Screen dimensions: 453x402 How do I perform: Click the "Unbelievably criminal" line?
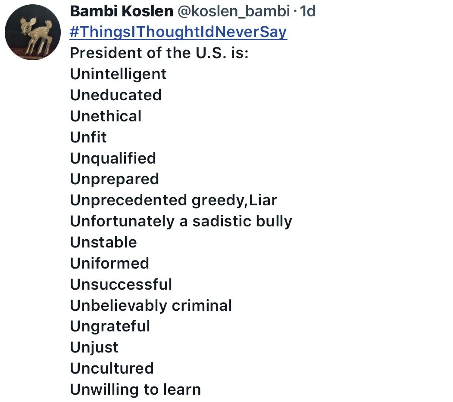pyautogui.click(x=151, y=306)
